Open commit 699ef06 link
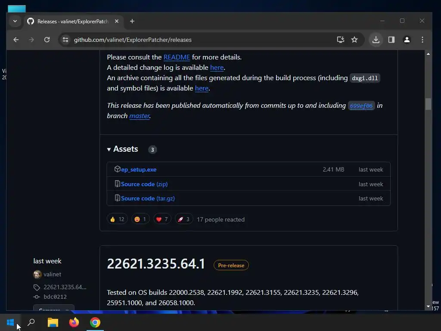The width and height of the screenshot is (441, 331). pyautogui.click(x=361, y=106)
